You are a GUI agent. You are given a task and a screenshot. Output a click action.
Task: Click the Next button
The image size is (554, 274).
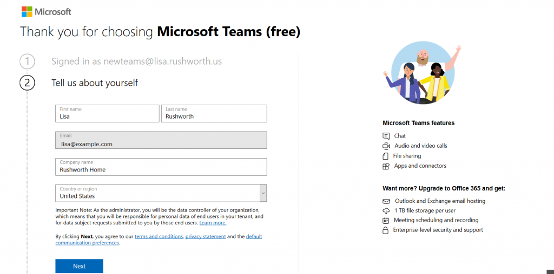(x=79, y=266)
